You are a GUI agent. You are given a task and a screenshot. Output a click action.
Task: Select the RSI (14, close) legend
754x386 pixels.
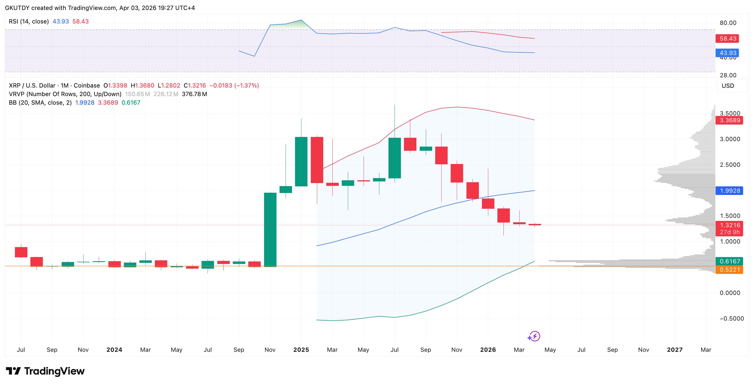[x=29, y=21]
